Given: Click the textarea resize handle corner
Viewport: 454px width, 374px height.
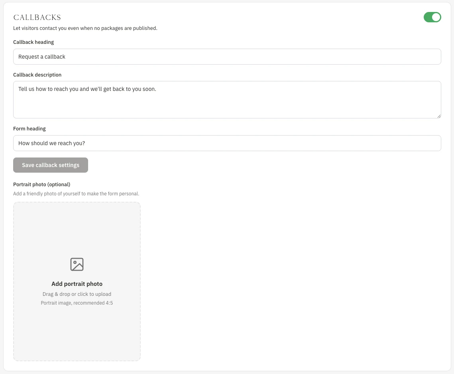Looking at the screenshot, I should [x=439, y=116].
